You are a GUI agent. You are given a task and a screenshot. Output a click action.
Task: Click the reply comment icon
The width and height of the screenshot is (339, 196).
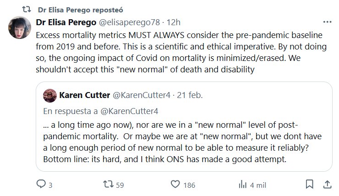pos(41,184)
